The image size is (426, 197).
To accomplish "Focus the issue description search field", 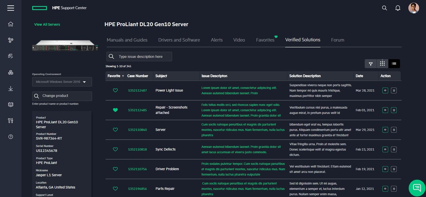I will click(139, 56).
